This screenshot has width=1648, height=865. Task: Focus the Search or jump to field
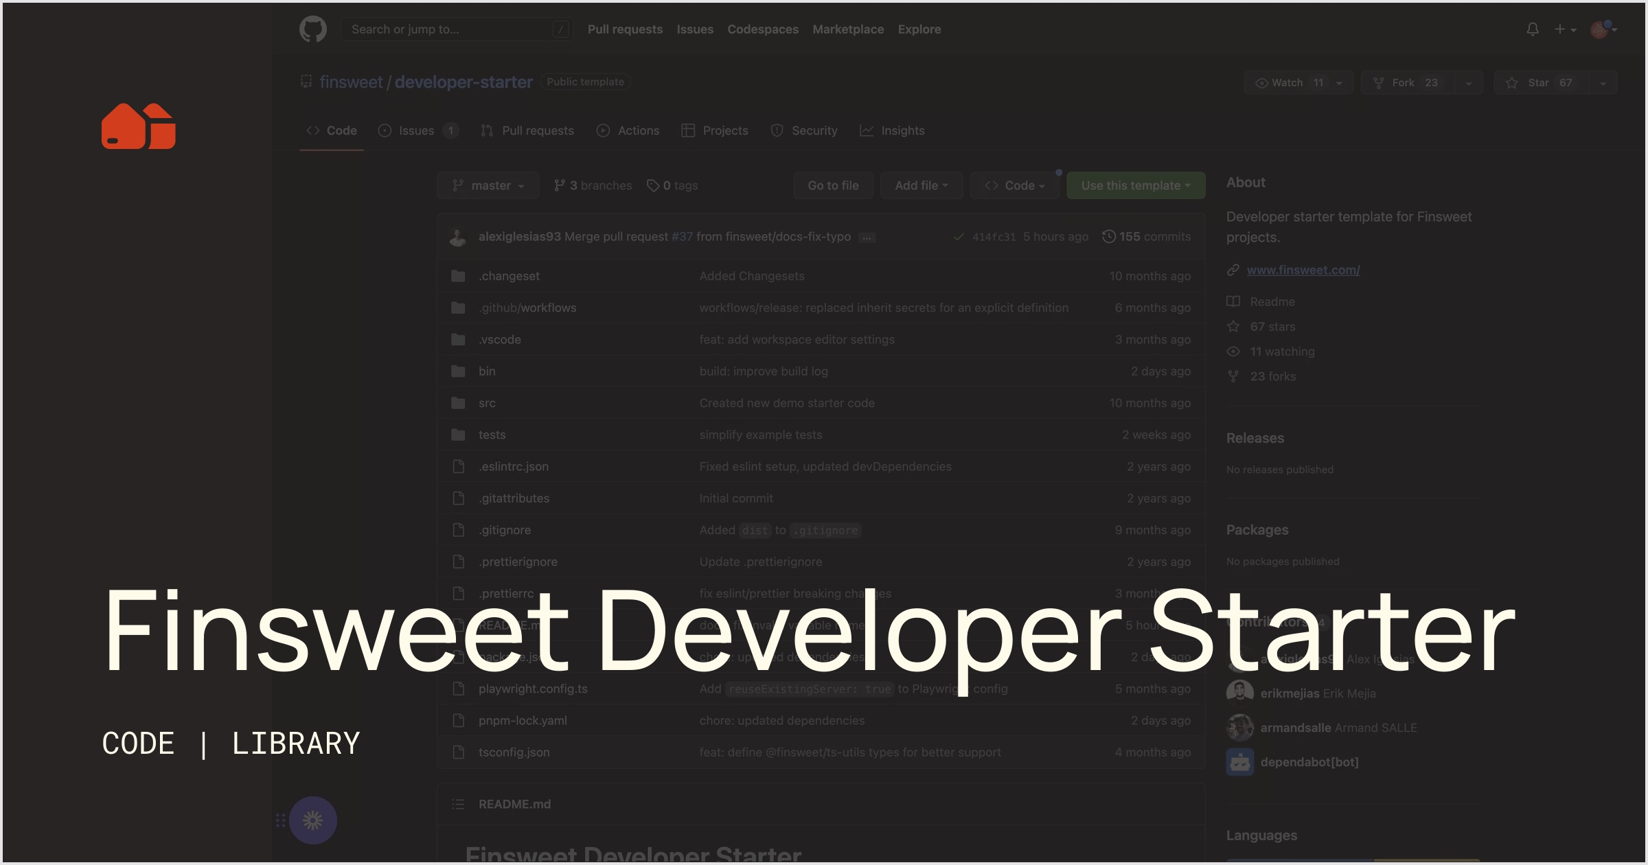click(x=457, y=30)
